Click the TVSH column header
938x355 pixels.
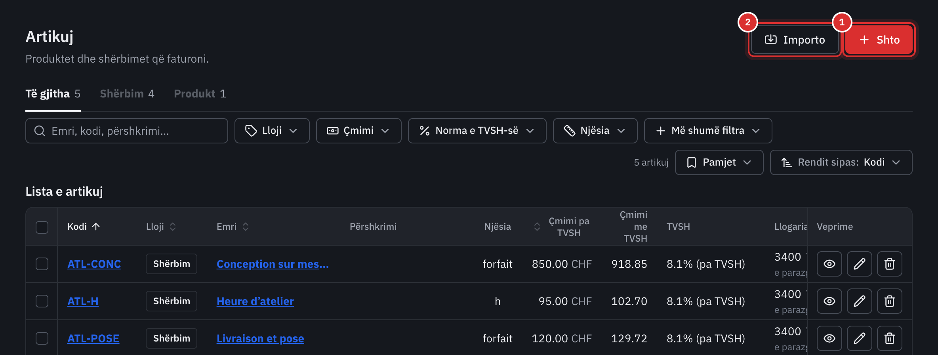coord(678,227)
